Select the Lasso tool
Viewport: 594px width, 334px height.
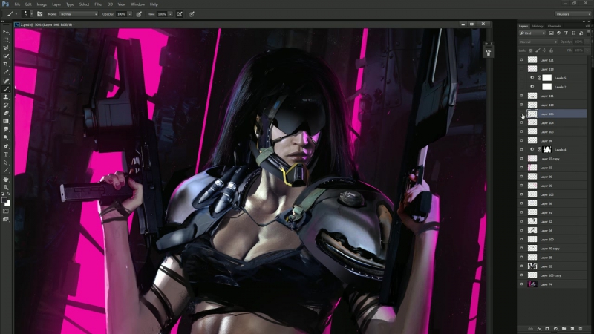(x=6, y=48)
